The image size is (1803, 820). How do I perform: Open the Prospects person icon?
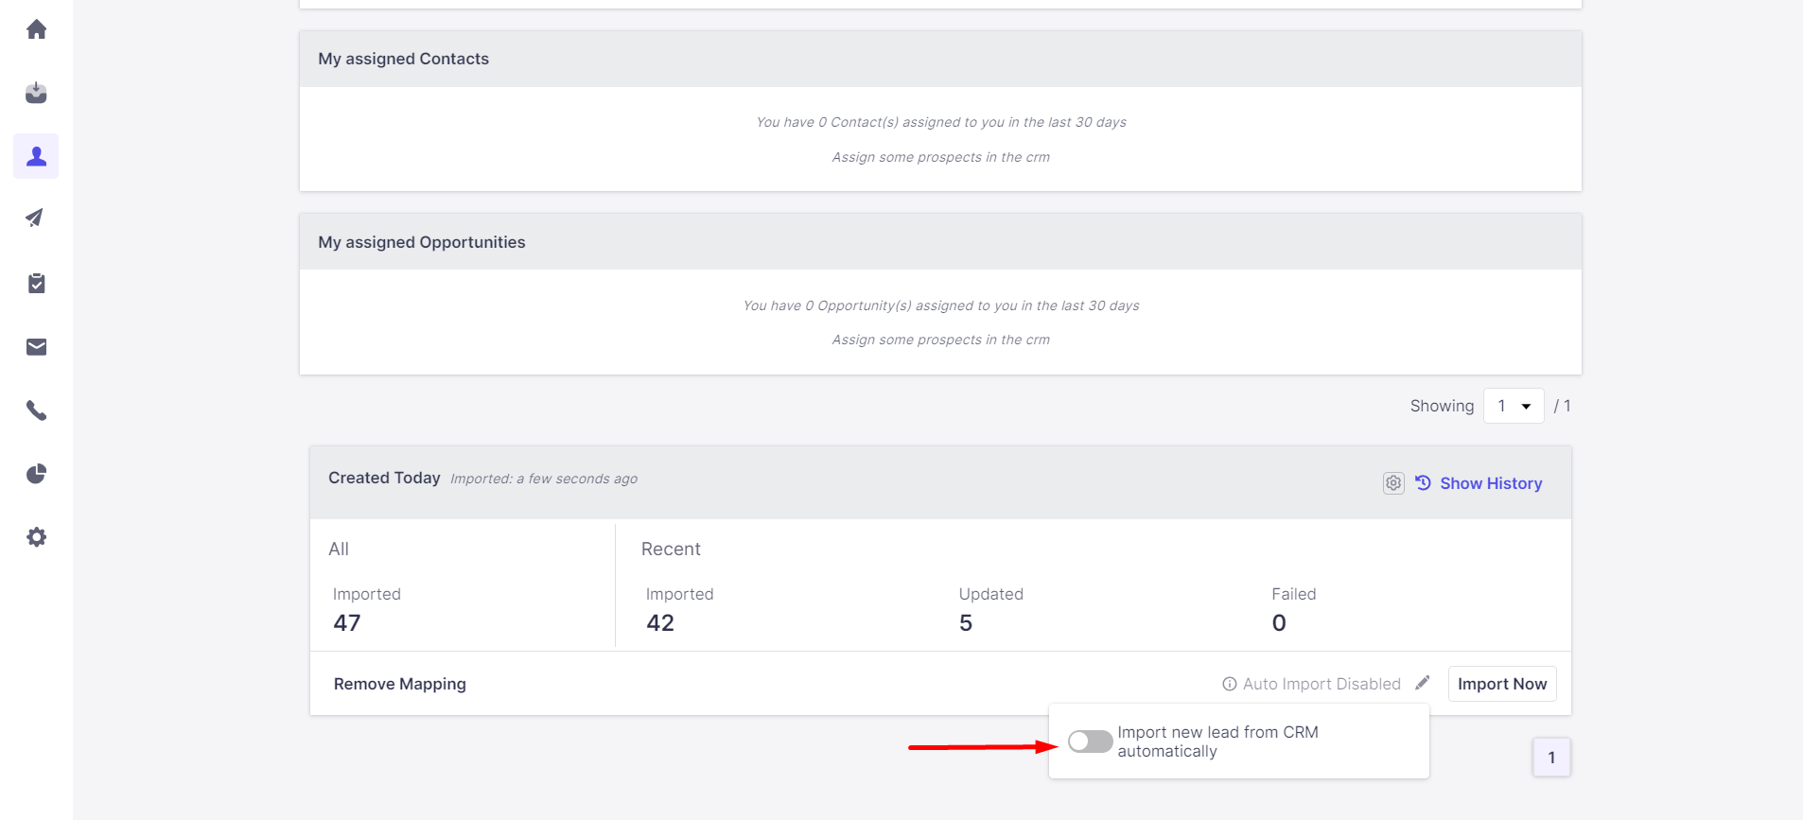click(36, 156)
